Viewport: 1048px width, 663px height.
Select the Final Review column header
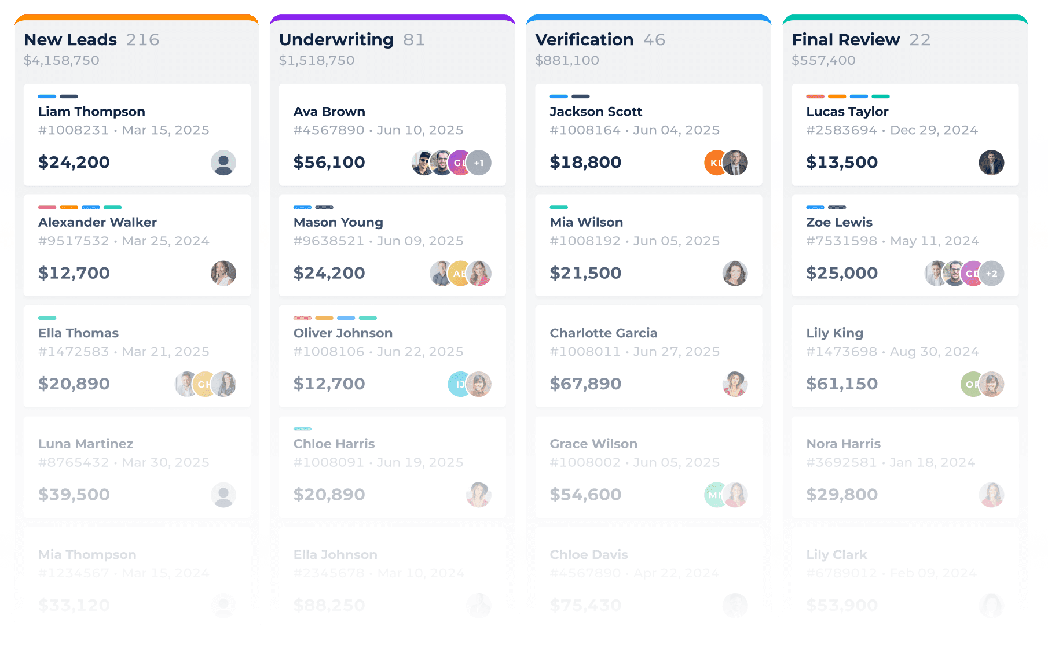tap(845, 39)
